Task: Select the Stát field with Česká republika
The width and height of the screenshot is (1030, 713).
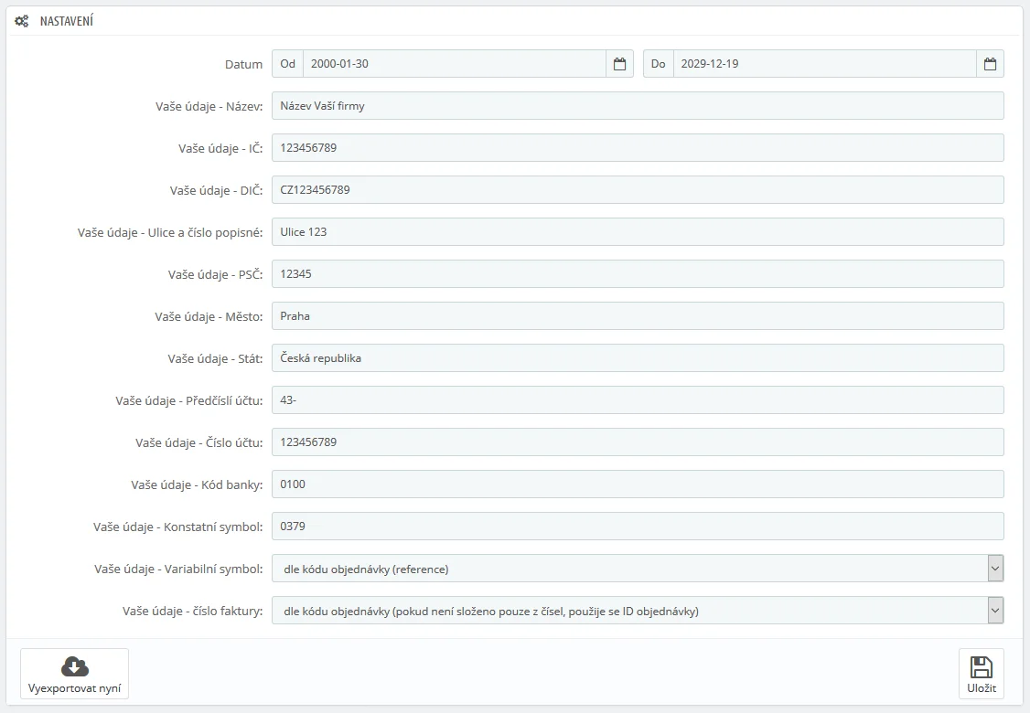Action: pos(638,358)
